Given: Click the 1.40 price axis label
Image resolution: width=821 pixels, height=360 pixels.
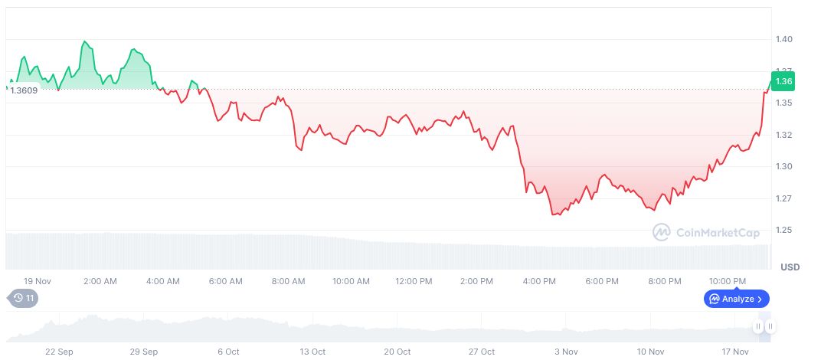Looking at the screenshot, I should tap(783, 39).
